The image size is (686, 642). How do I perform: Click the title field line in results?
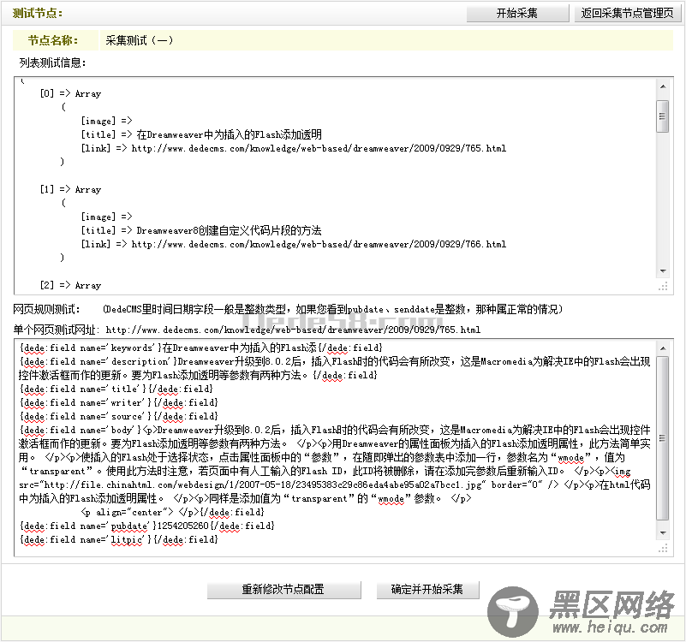click(116, 389)
